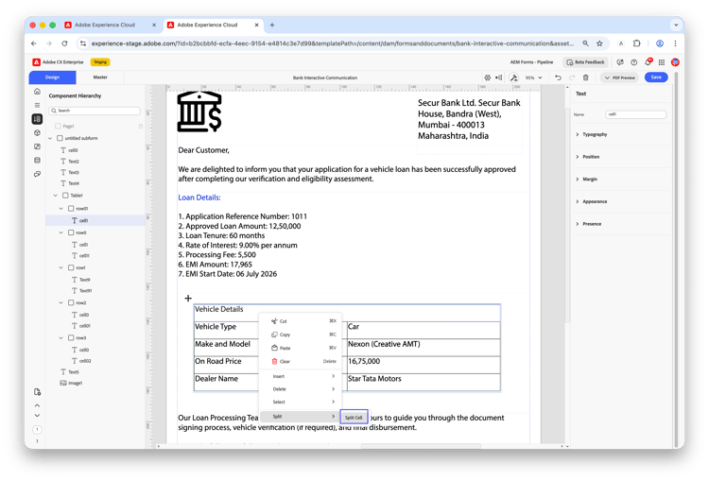This screenshot has height=481, width=709.
Task: Go to previous page with up chevron
Action: [37, 405]
